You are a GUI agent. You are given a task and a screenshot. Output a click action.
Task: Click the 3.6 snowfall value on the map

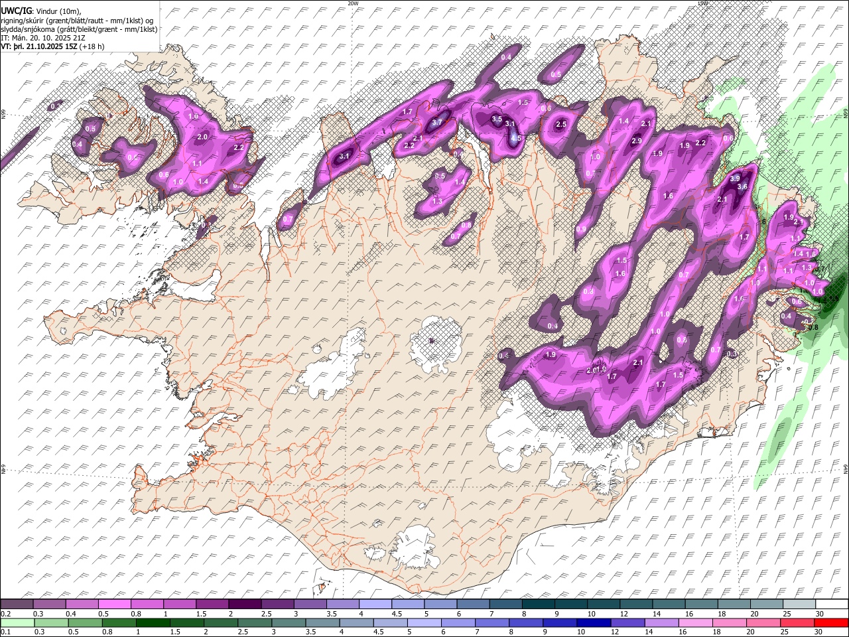point(742,187)
